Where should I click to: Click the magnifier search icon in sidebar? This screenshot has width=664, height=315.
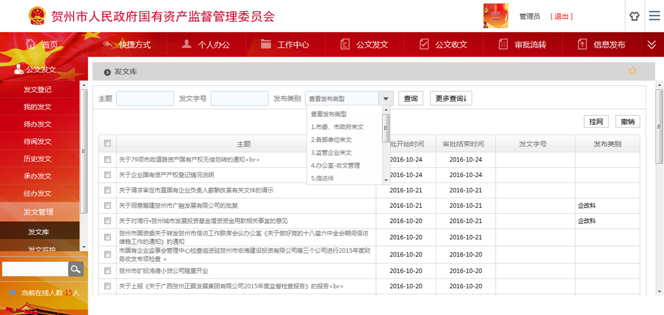pyautogui.click(x=75, y=269)
